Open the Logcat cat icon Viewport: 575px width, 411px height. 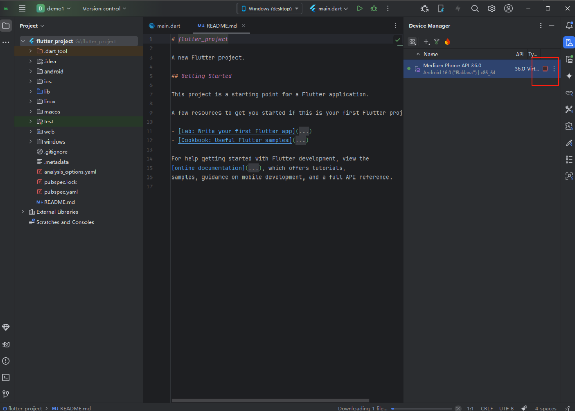[x=6, y=344]
